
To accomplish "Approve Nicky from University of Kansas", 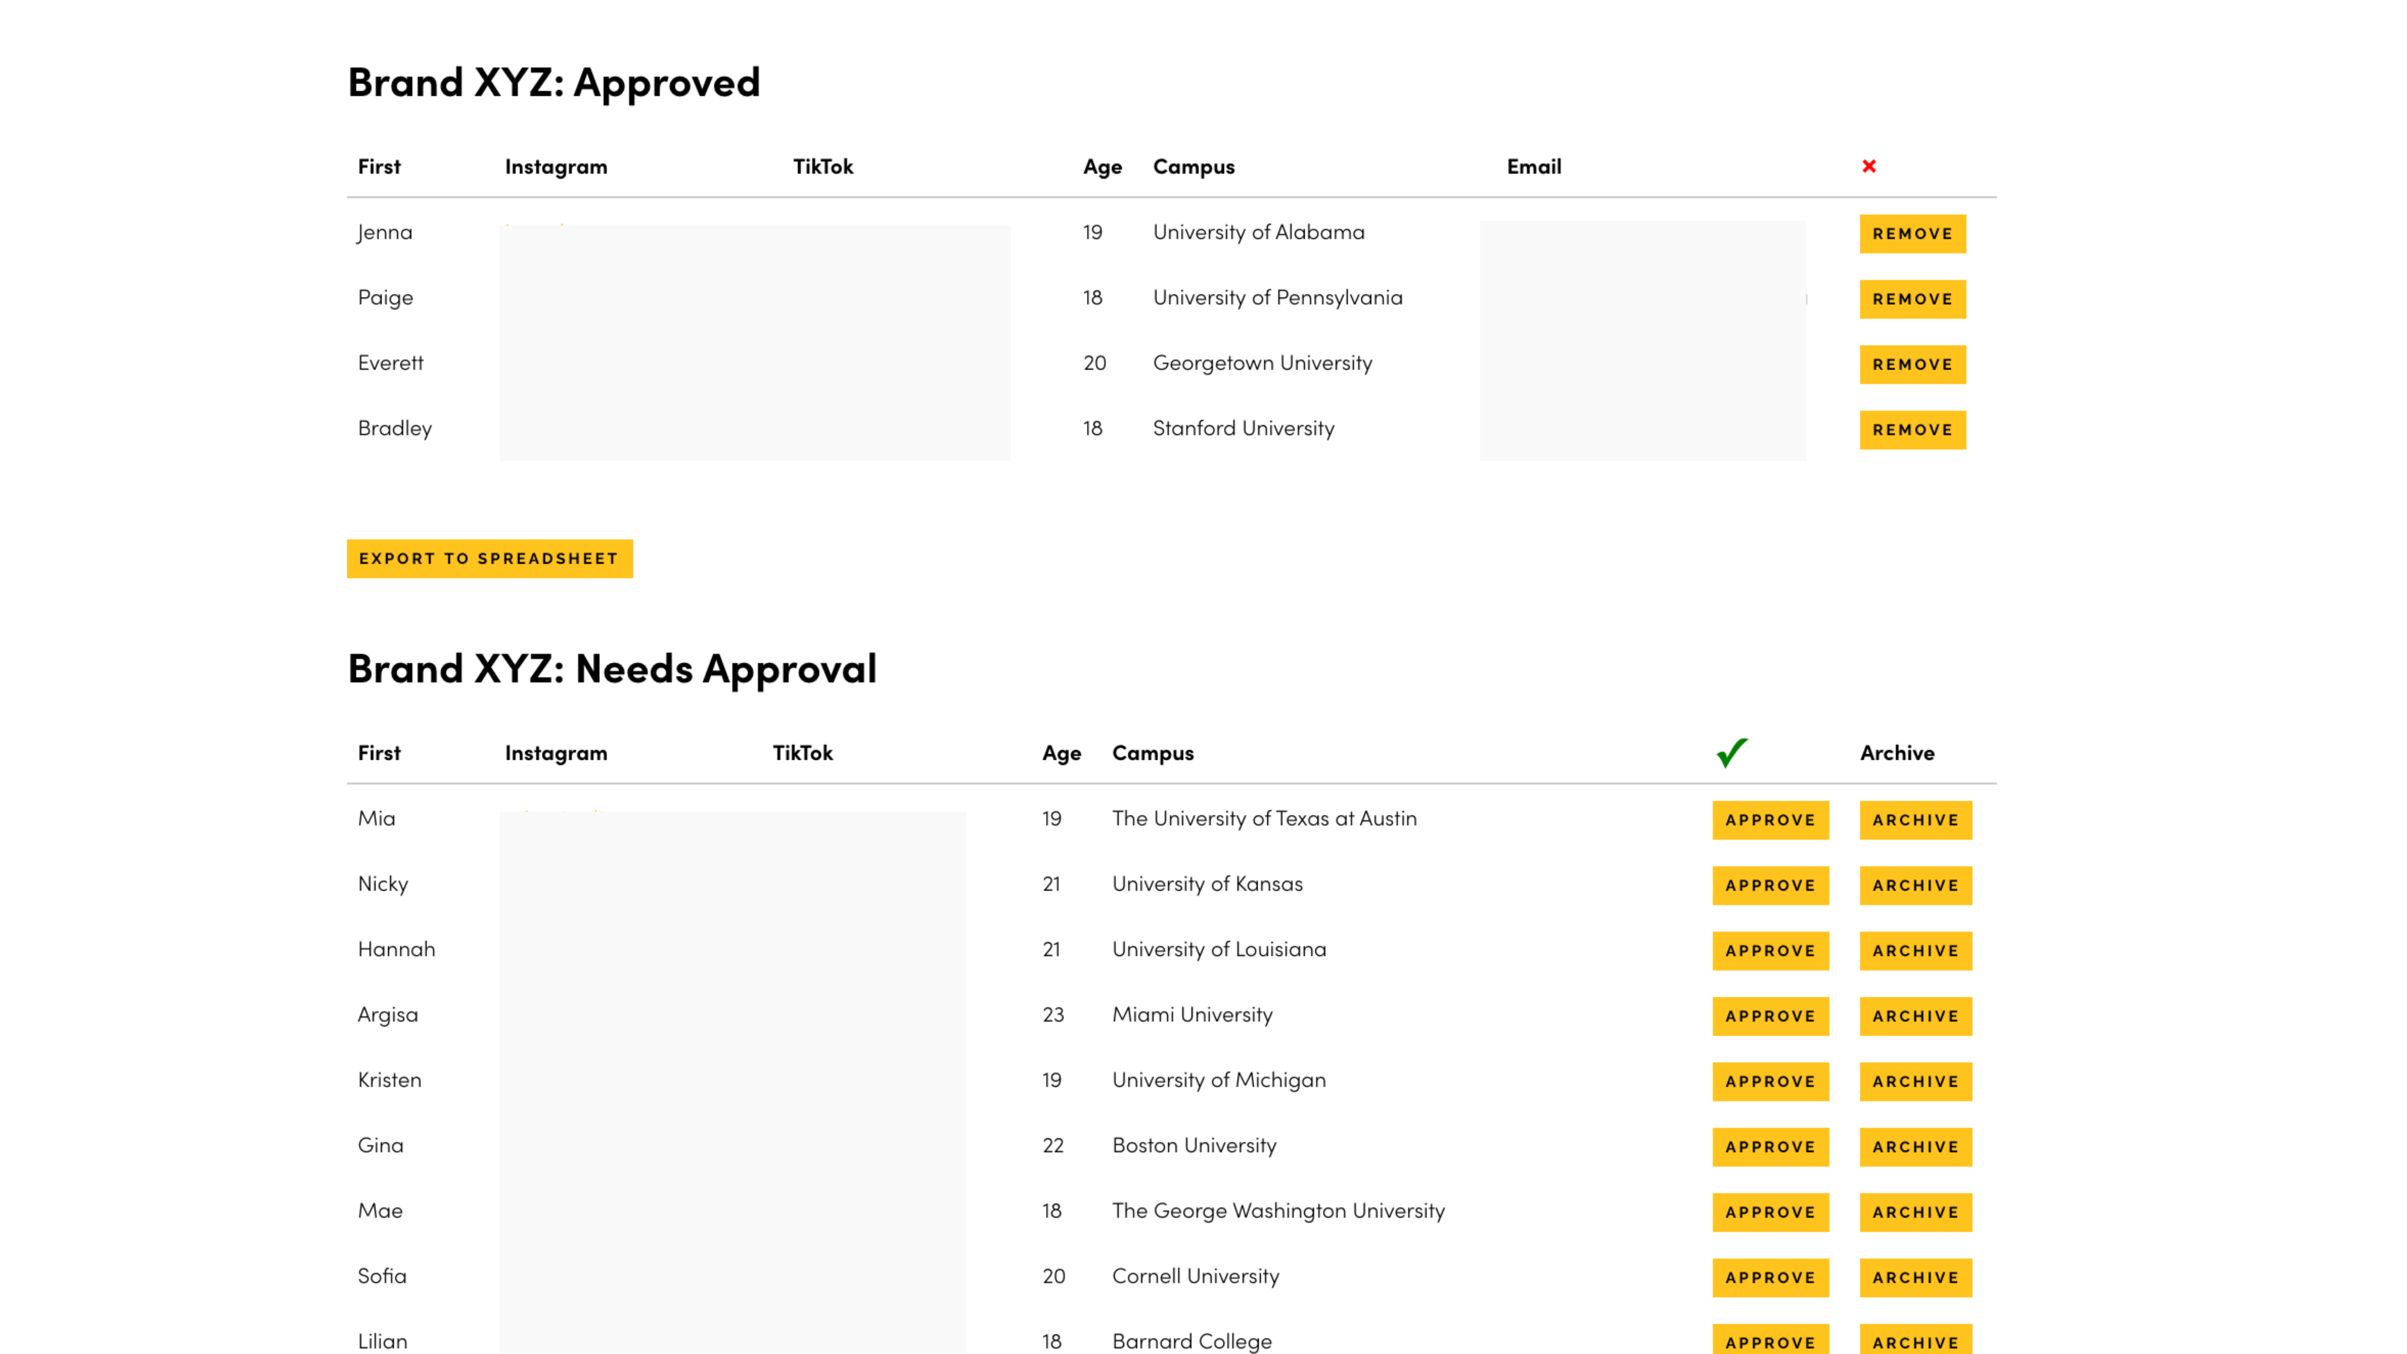I will [1771, 886].
